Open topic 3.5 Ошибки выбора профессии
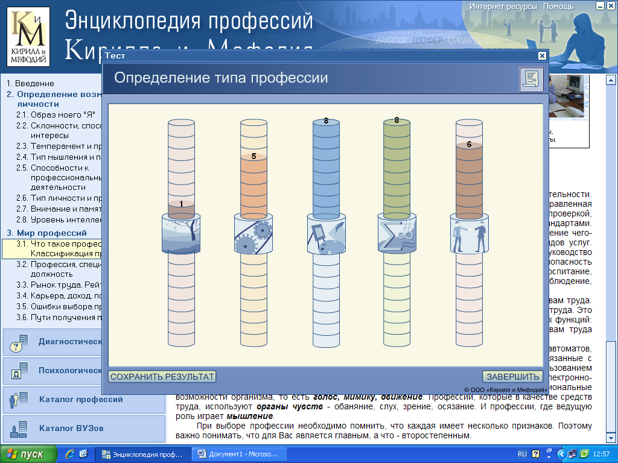The width and height of the screenshot is (618, 463). coord(59,307)
